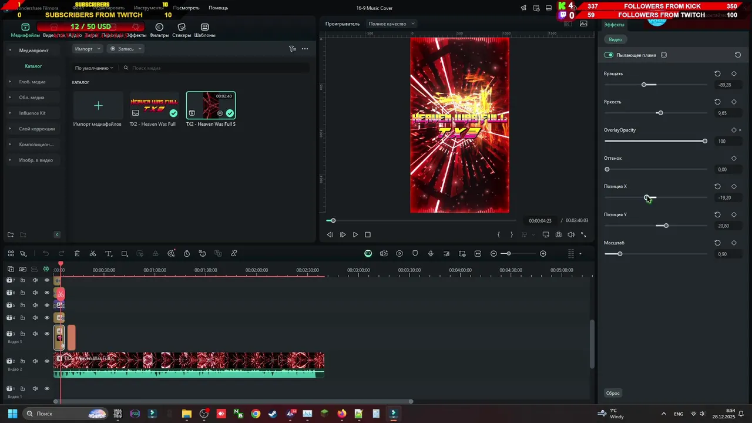752x423 pixels.
Task: Click the mark-in curly bracket
Action: pyautogui.click(x=499, y=234)
